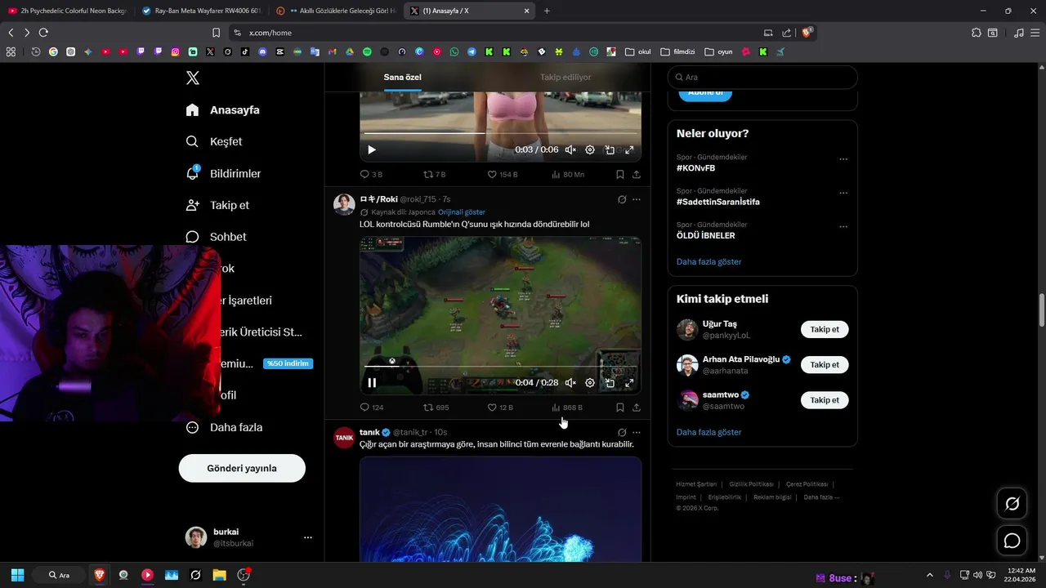1046x588 pixels.
Task: Reply to the post with 3 B comments
Action: (371, 174)
